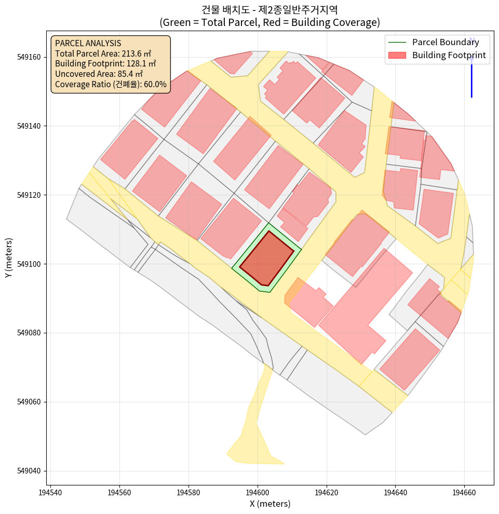Click the 549040 y-axis tick label
The width and height of the screenshot is (499, 514).
point(31,471)
